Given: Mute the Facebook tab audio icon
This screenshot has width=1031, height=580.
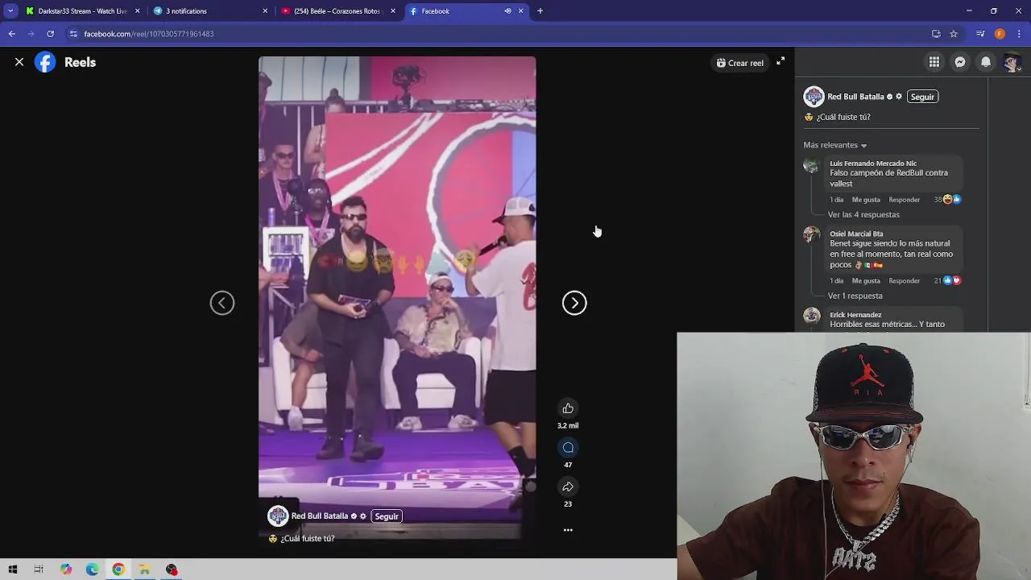Looking at the screenshot, I should point(507,11).
